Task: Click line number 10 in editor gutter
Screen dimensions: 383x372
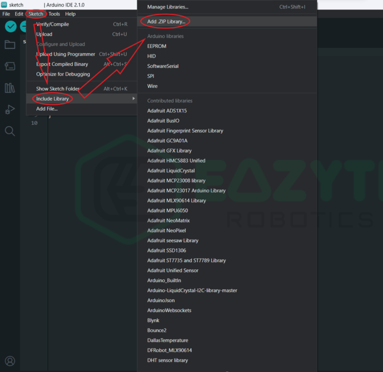Action: [34, 123]
